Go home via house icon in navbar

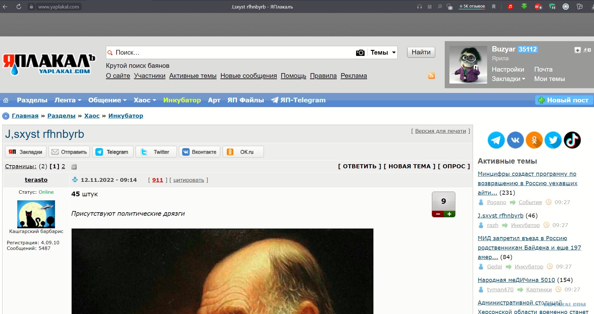(6, 100)
